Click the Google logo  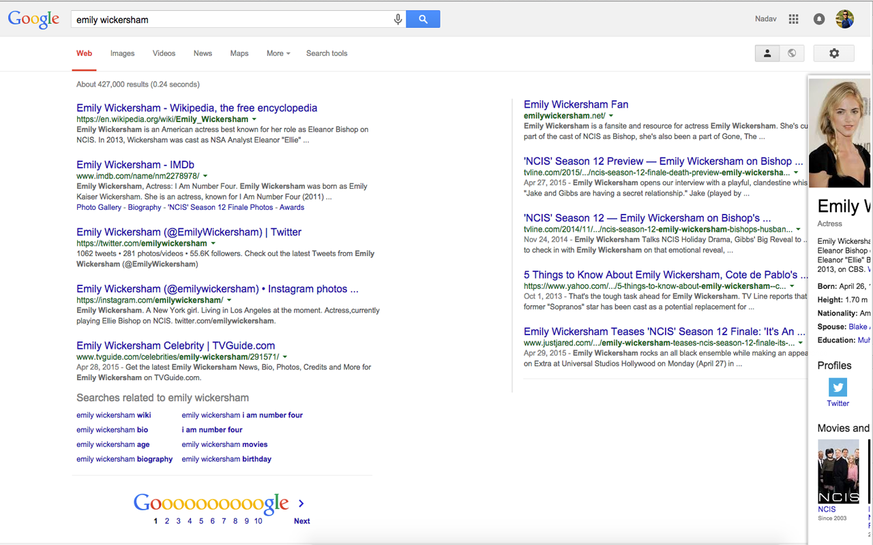(33, 19)
